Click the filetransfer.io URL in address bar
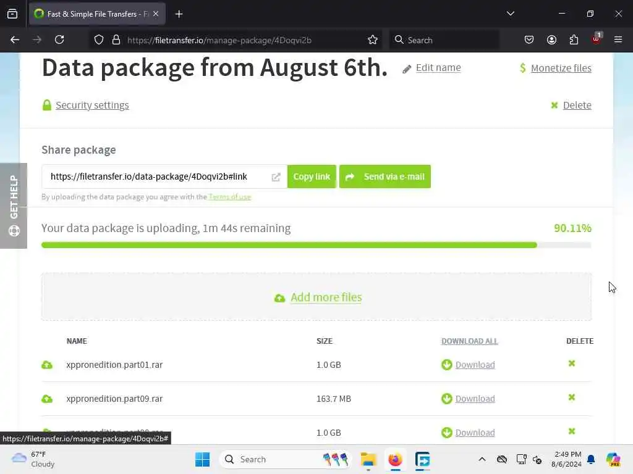Screen dimensions: 633x474 coord(219,40)
